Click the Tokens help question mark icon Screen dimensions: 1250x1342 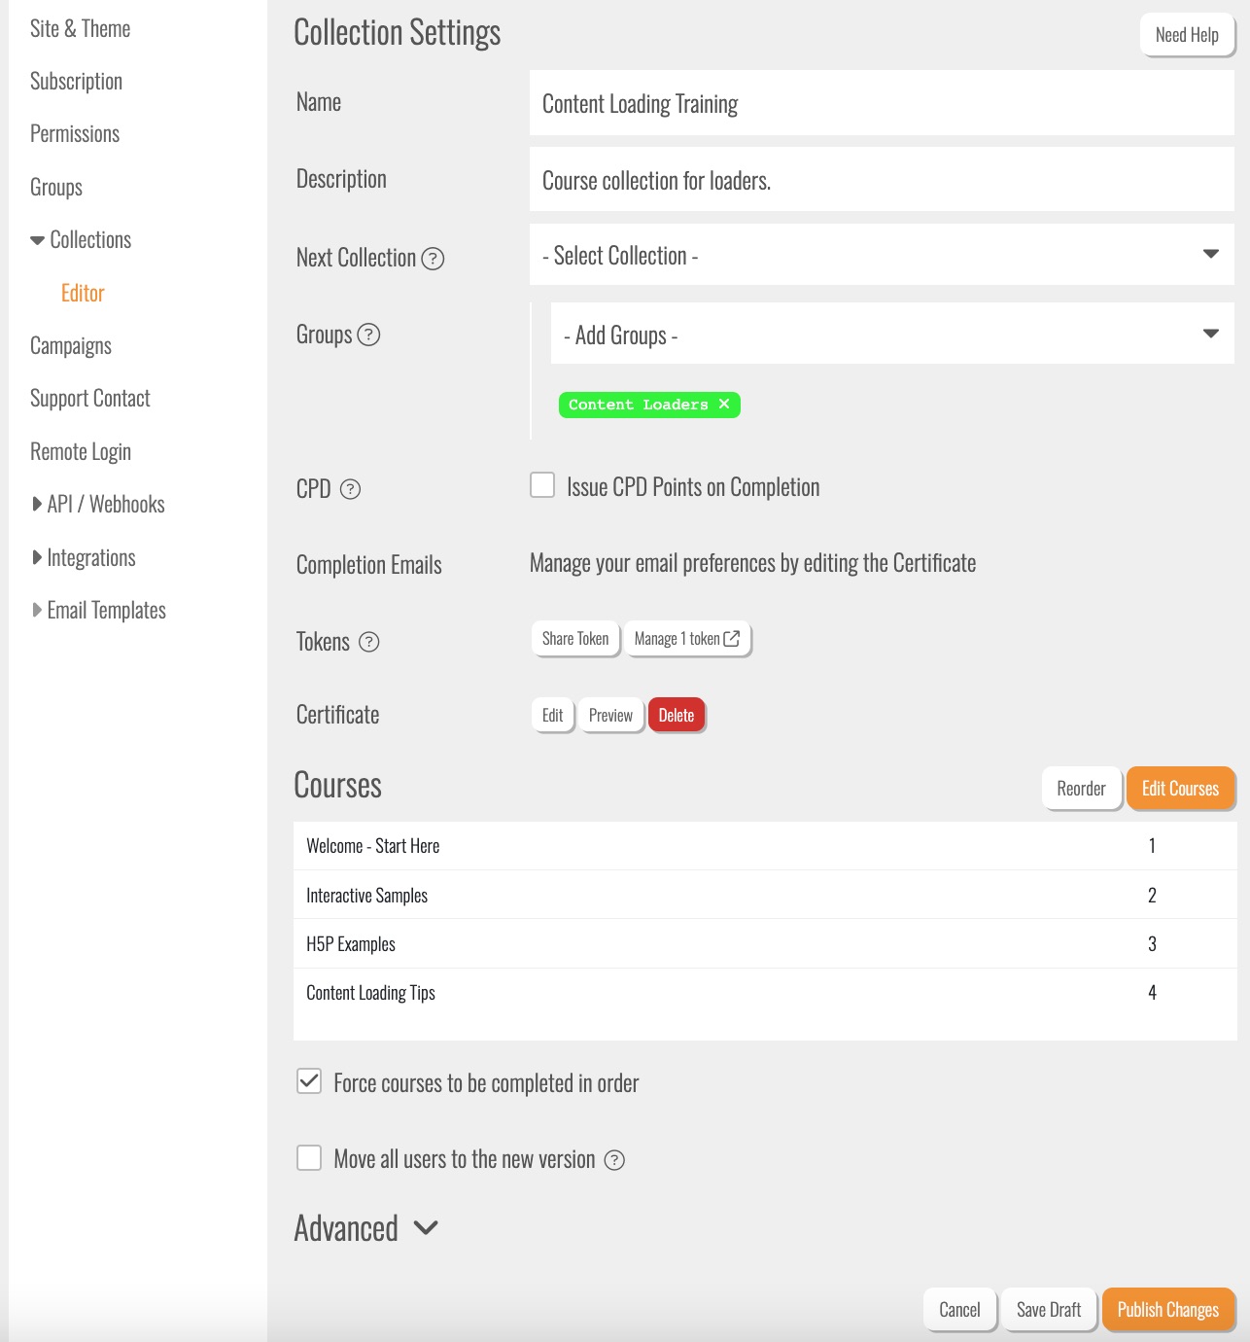pos(368,642)
